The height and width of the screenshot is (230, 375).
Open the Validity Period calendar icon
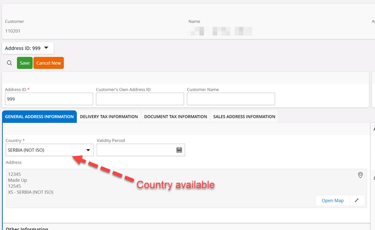point(179,150)
